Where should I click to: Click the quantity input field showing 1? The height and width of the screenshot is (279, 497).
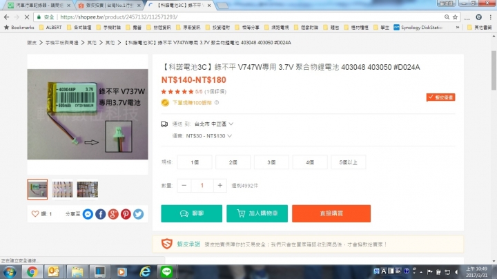202,186
